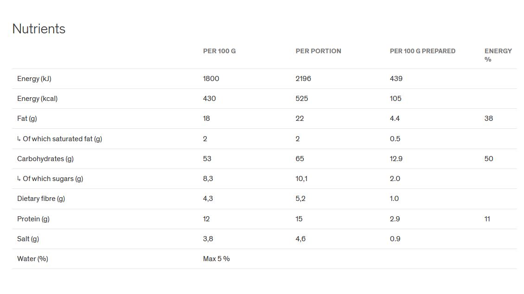The width and height of the screenshot is (524, 294).
Task: Click the 2196 kJ per portion value
Action: click(x=303, y=79)
